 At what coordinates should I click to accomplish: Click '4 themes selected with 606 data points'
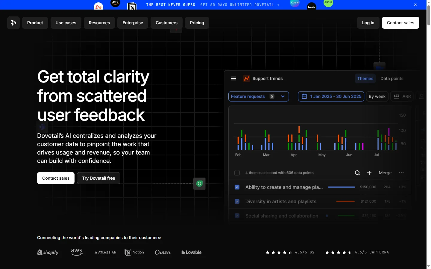coord(279,173)
